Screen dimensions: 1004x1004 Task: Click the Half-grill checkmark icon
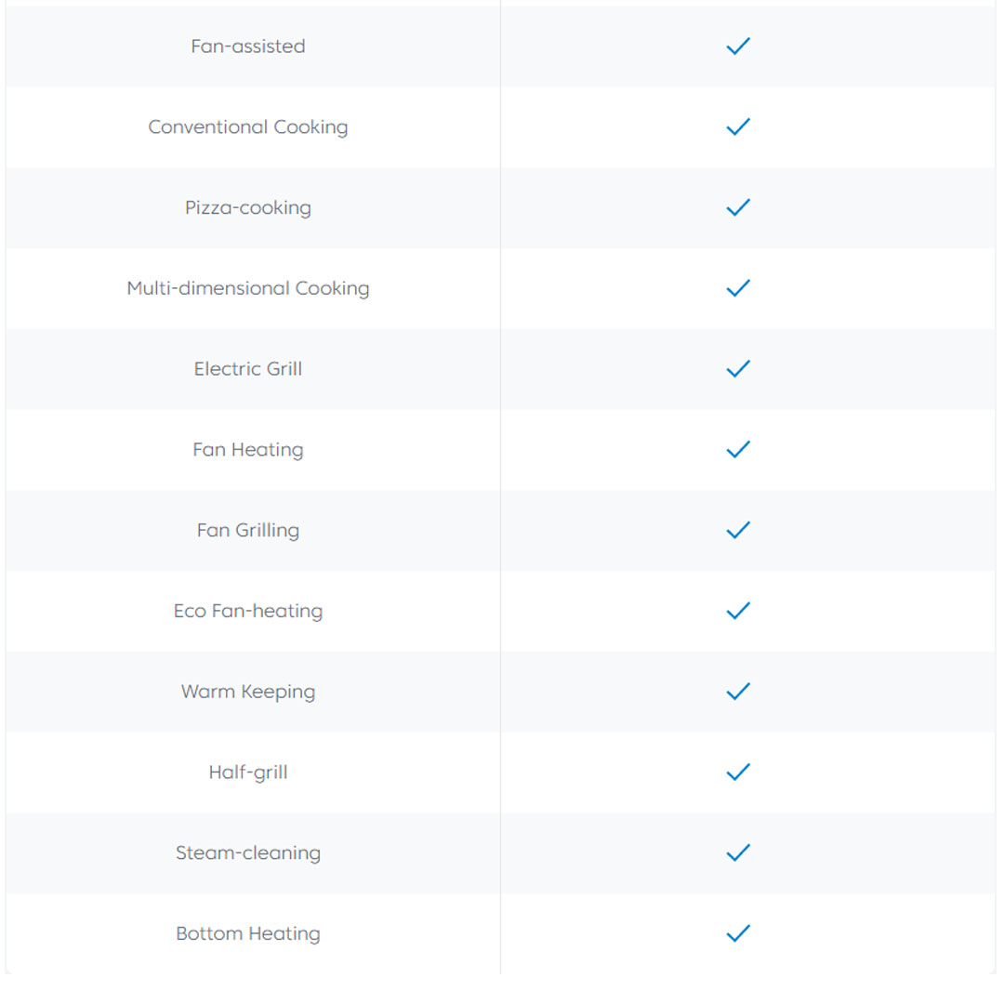(738, 773)
